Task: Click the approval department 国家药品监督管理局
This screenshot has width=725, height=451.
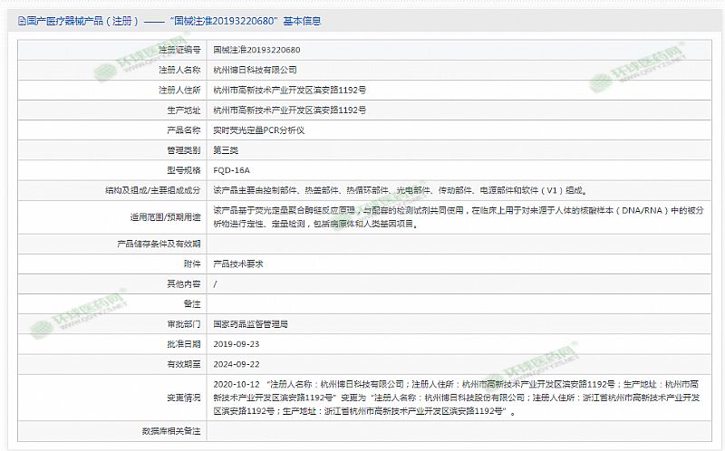Action: 250,322
